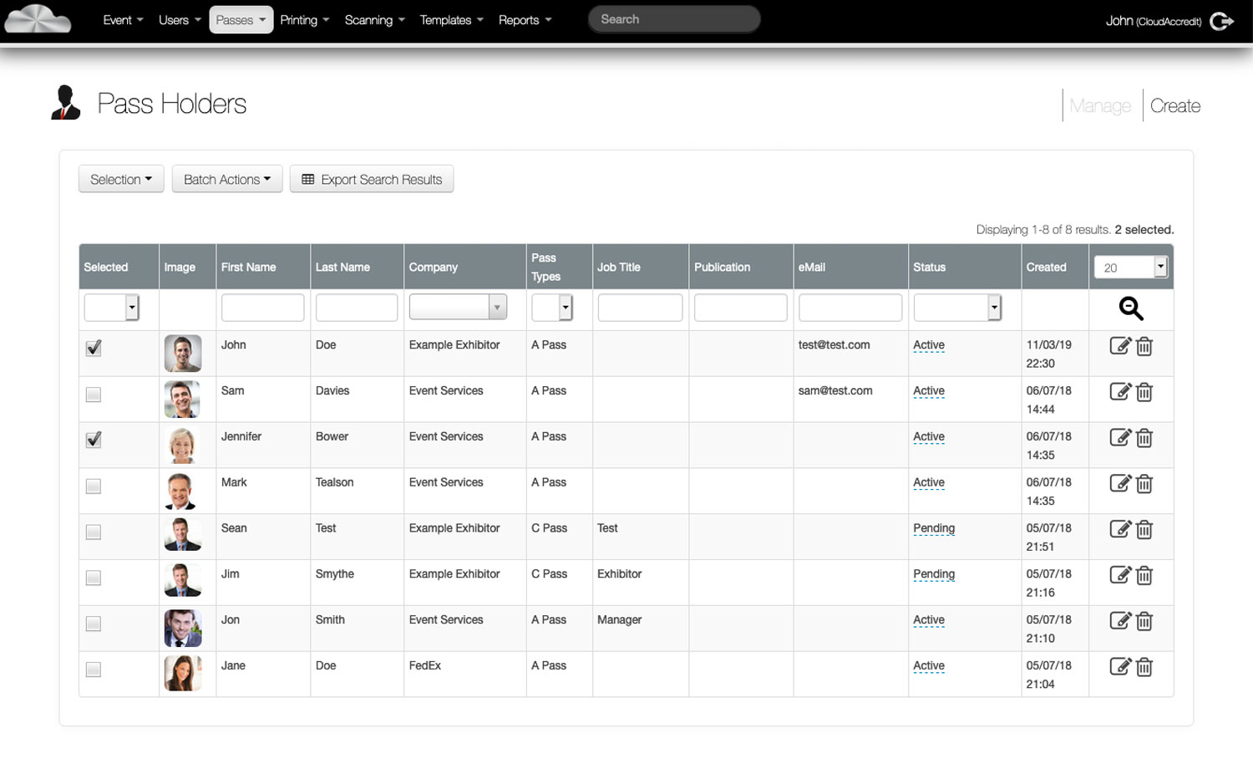The image size is (1253, 764).
Task: Open the Company filter dropdown
Action: pyautogui.click(x=458, y=307)
